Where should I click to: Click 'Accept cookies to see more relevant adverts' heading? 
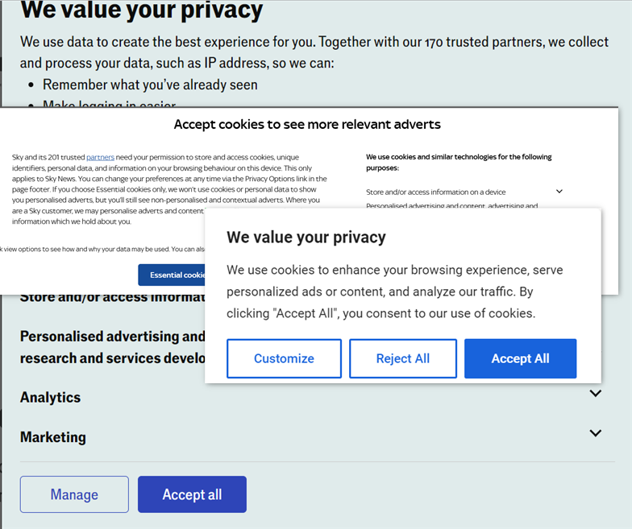(307, 124)
